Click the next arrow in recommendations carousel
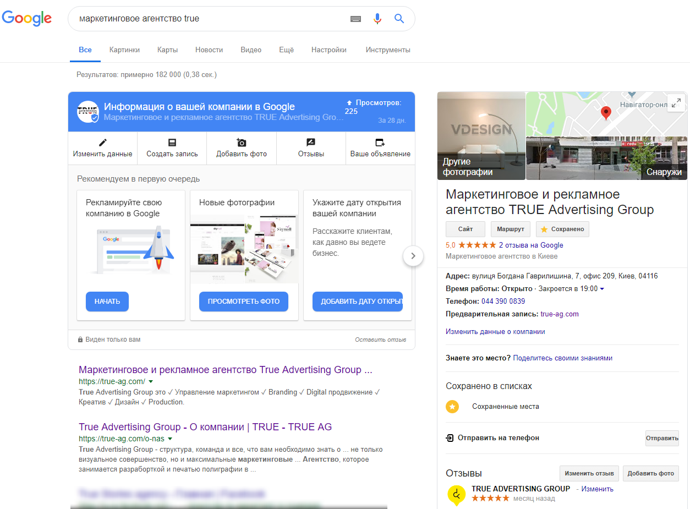This screenshot has height=509, width=690. pos(413,255)
